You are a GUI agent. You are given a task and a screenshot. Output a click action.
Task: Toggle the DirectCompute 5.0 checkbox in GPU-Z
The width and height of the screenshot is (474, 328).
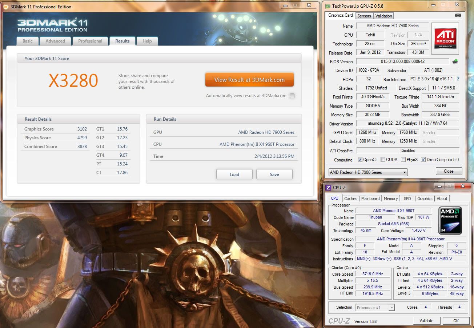click(423, 160)
